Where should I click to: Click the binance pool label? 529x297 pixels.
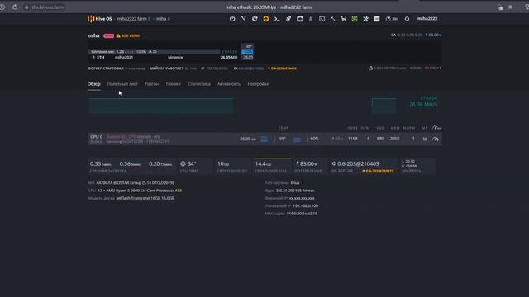[175, 57]
